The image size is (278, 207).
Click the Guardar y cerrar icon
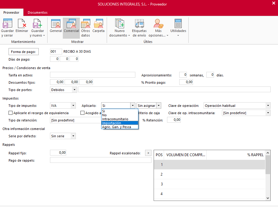pyautogui.click(x=7, y=23)
